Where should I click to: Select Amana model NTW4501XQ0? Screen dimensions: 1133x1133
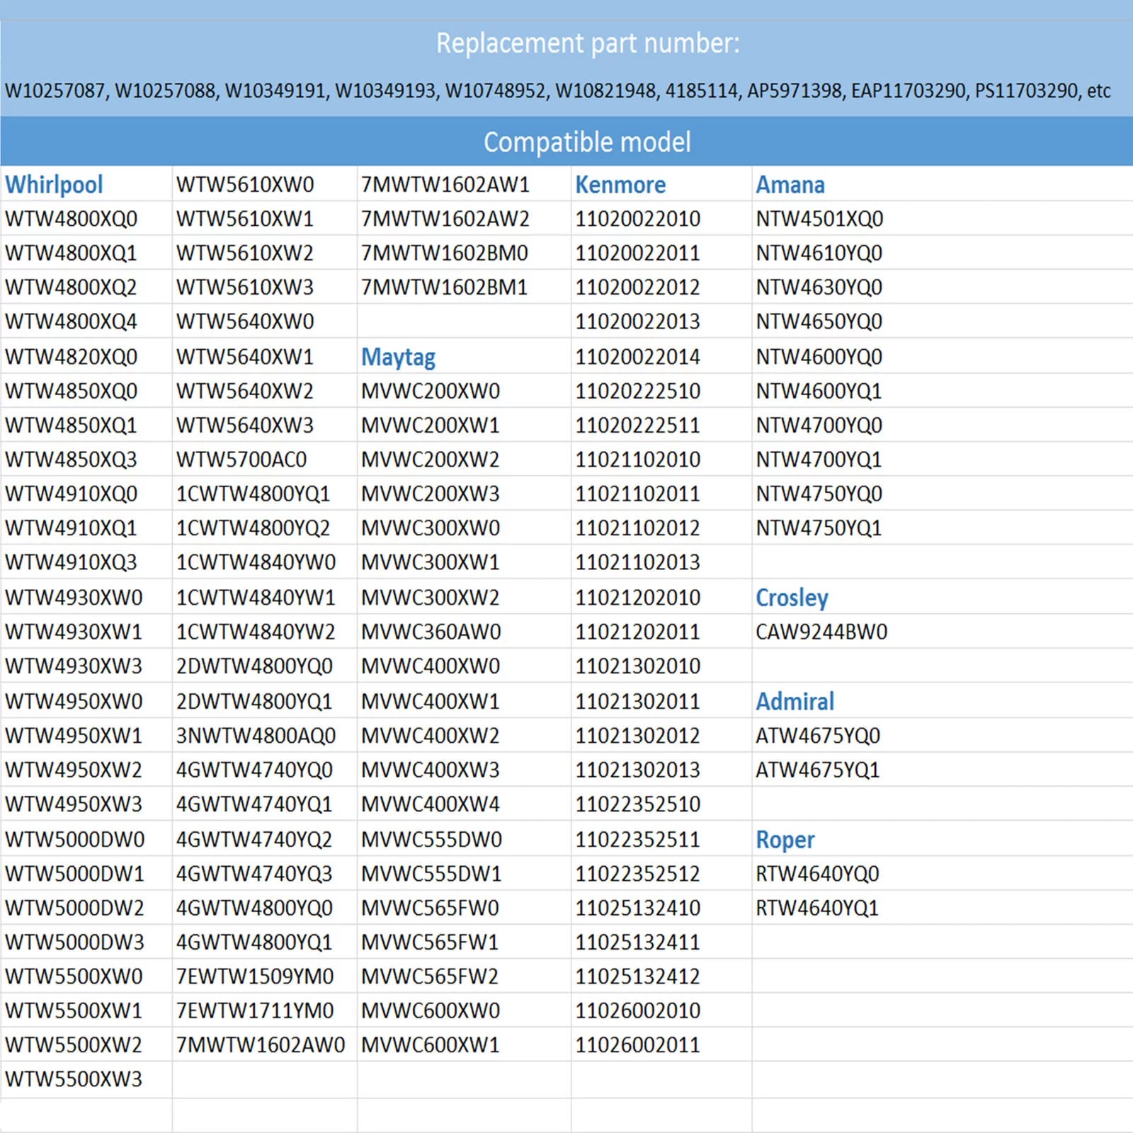pyautogui.click(x=819, y=219)
